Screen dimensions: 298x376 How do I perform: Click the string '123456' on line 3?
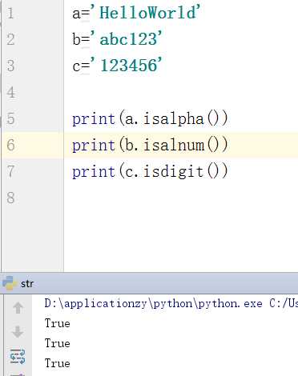pyautogui.click(x=127, y=66)
